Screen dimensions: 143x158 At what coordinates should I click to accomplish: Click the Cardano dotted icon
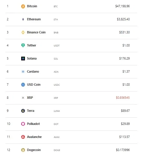pyautogui.click(x=23, y=71)
